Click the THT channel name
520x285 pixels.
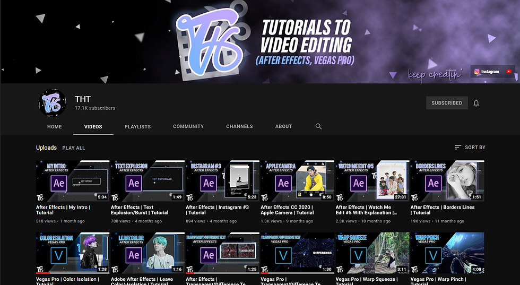[83, 99]
